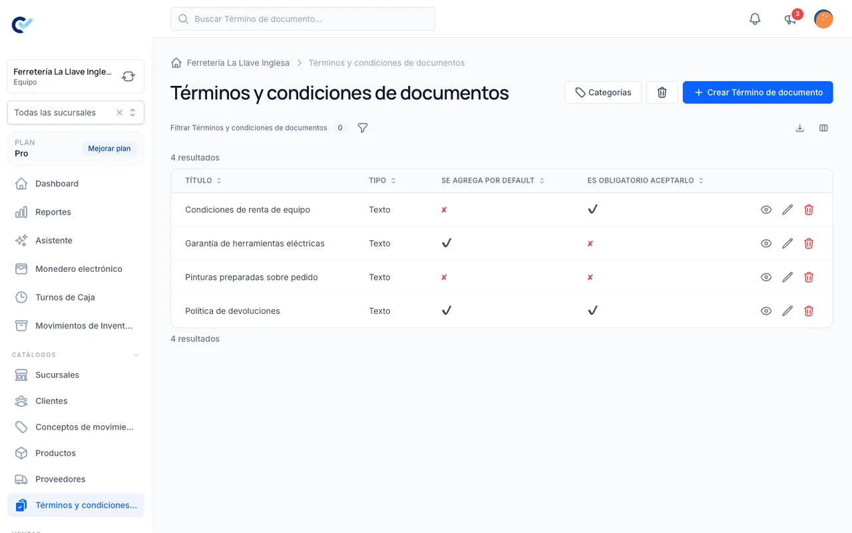Open Clientes catalog
Screen dimensions: 852x533
(x=76, y=401)
